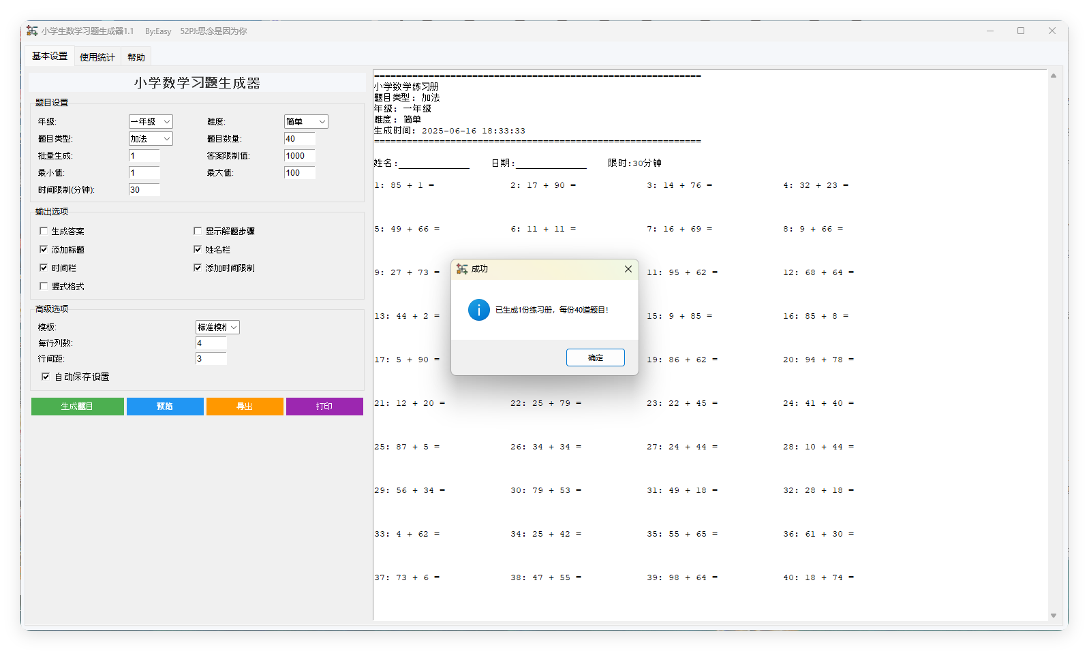Click the app icon in title bar
This screenshot has width=1089, height=651.
[x=32, y=31]
